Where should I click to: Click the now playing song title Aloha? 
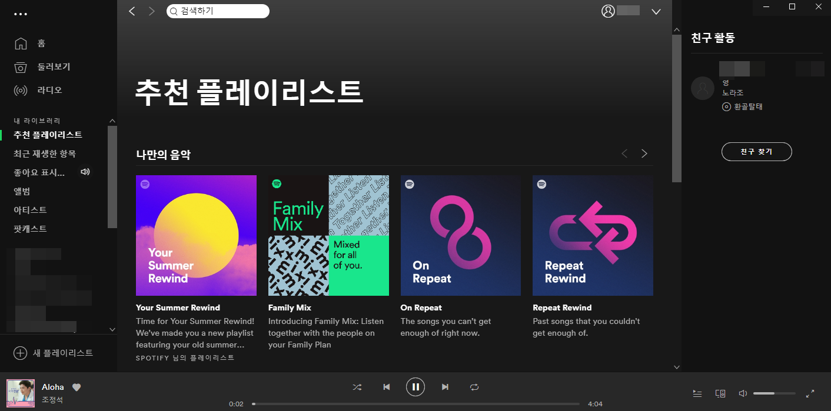[x=53, y=387]
